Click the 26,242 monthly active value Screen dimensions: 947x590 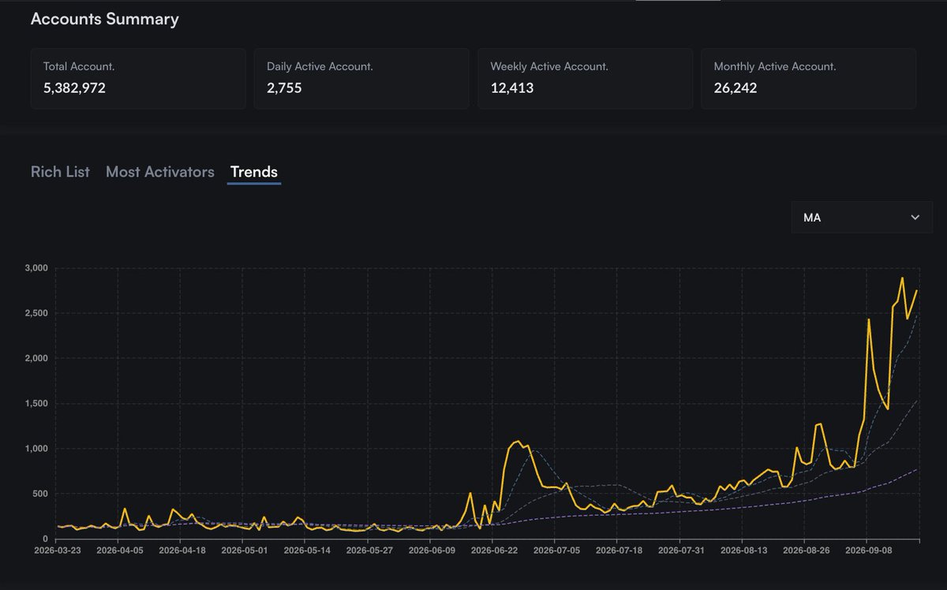[x=736, y=88]
